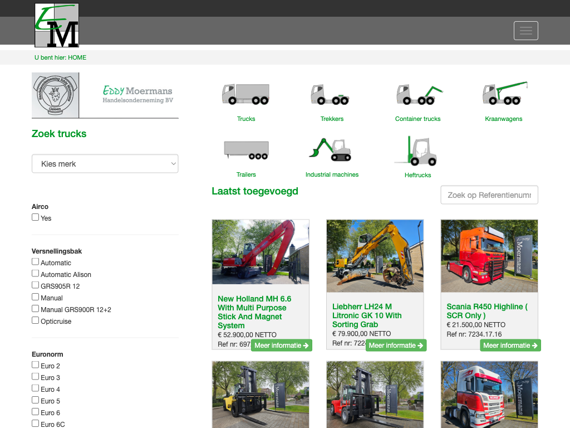Open the Kies merk dropdown
570x428 pixels.
click(x=105, y=164)
